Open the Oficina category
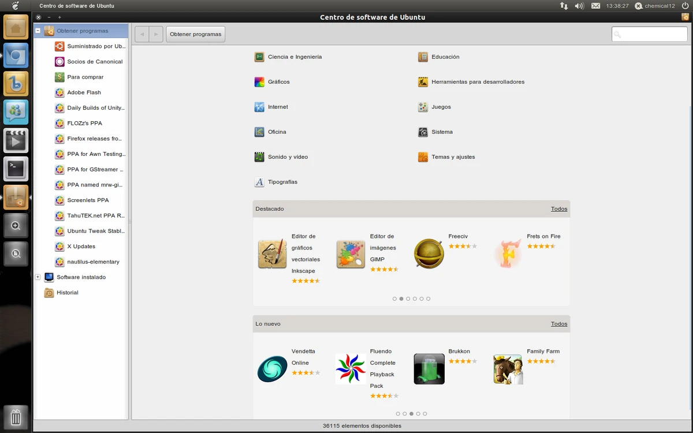Viewport: 693px width, 433px height. (x=278, y=132)
